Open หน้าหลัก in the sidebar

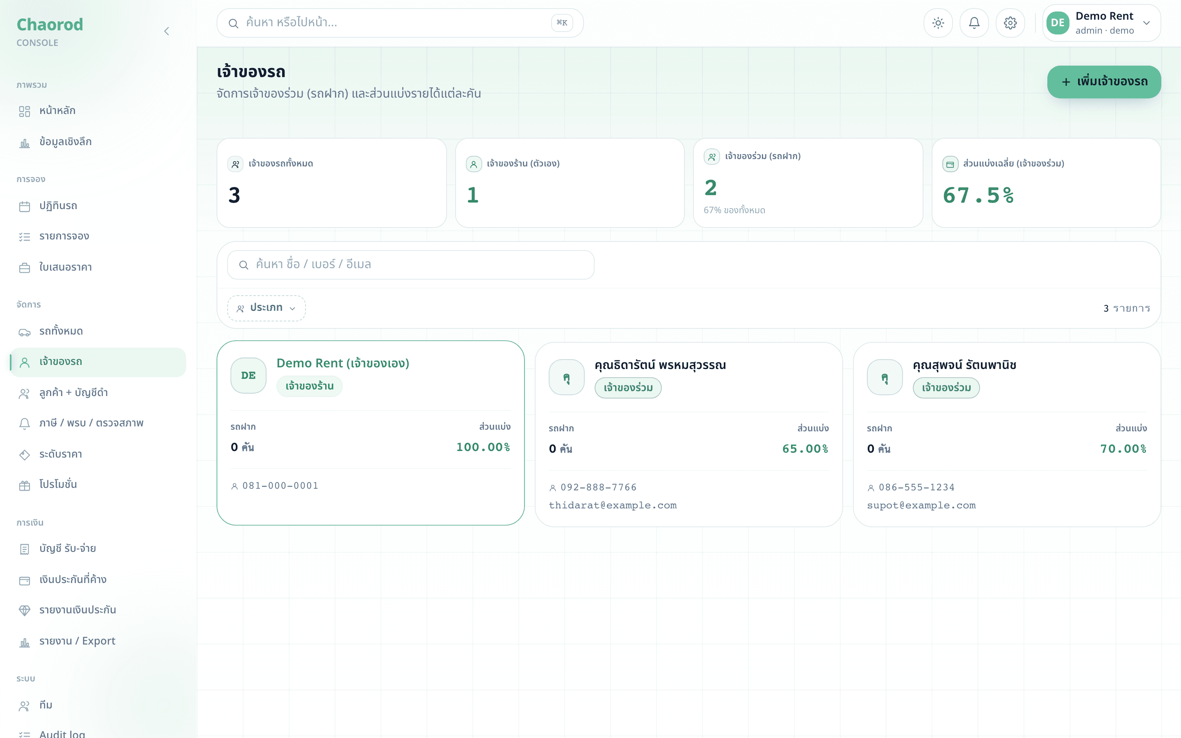point(98,111)
